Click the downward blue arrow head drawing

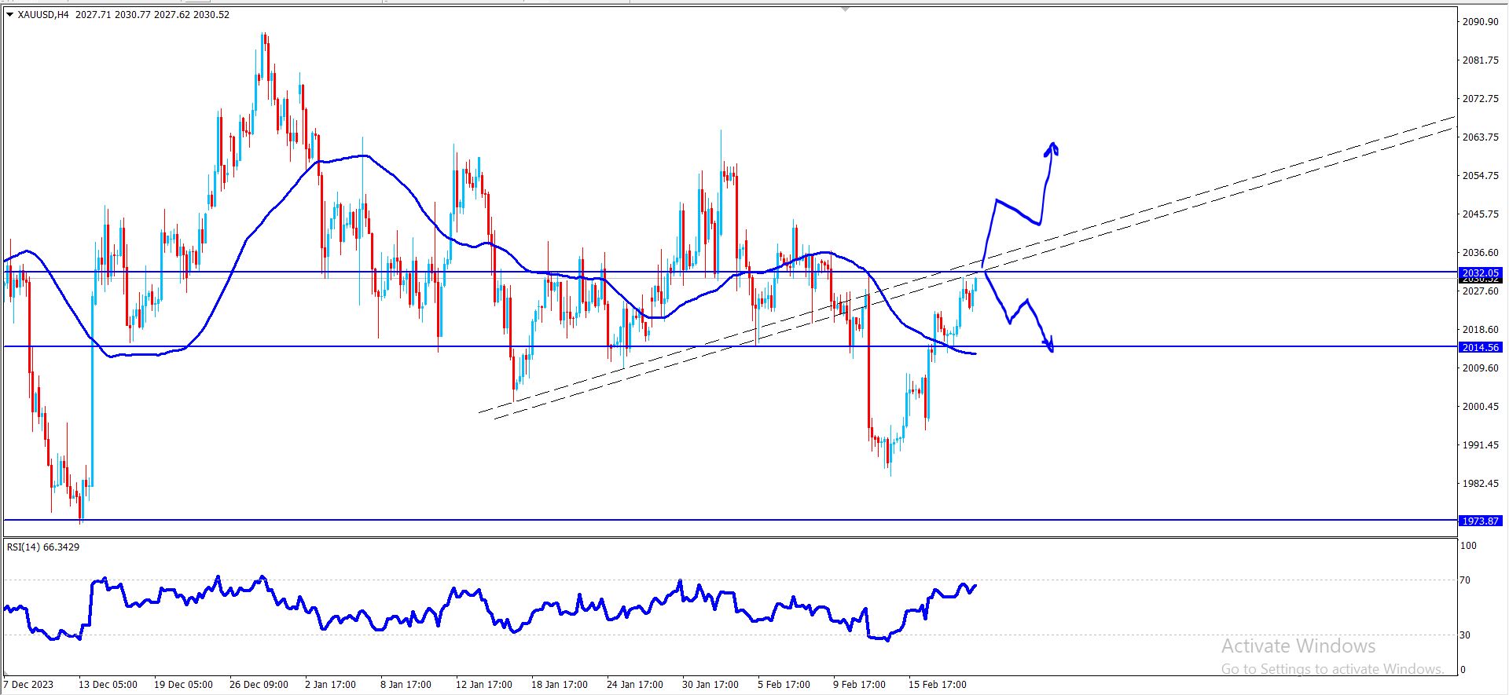coord(1049,344)
